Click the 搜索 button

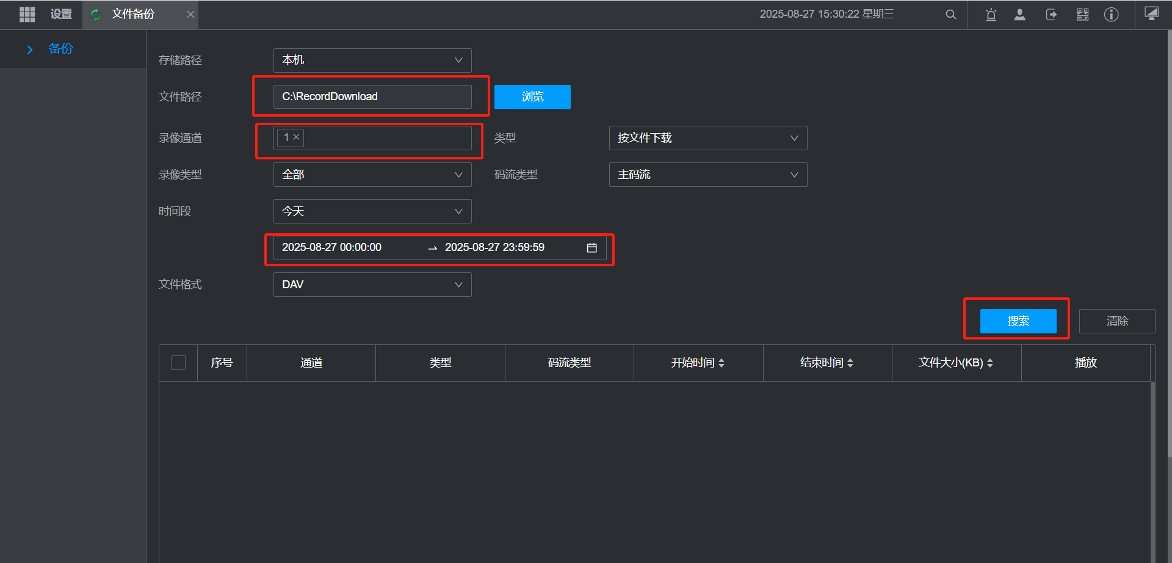point(1018,321)
